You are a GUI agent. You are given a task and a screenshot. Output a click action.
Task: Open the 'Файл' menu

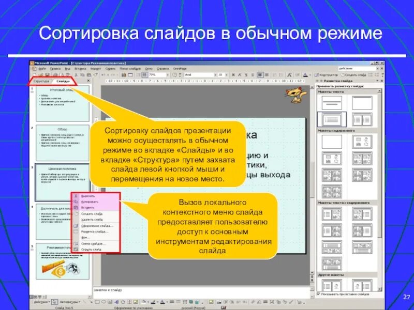[42, 69]
